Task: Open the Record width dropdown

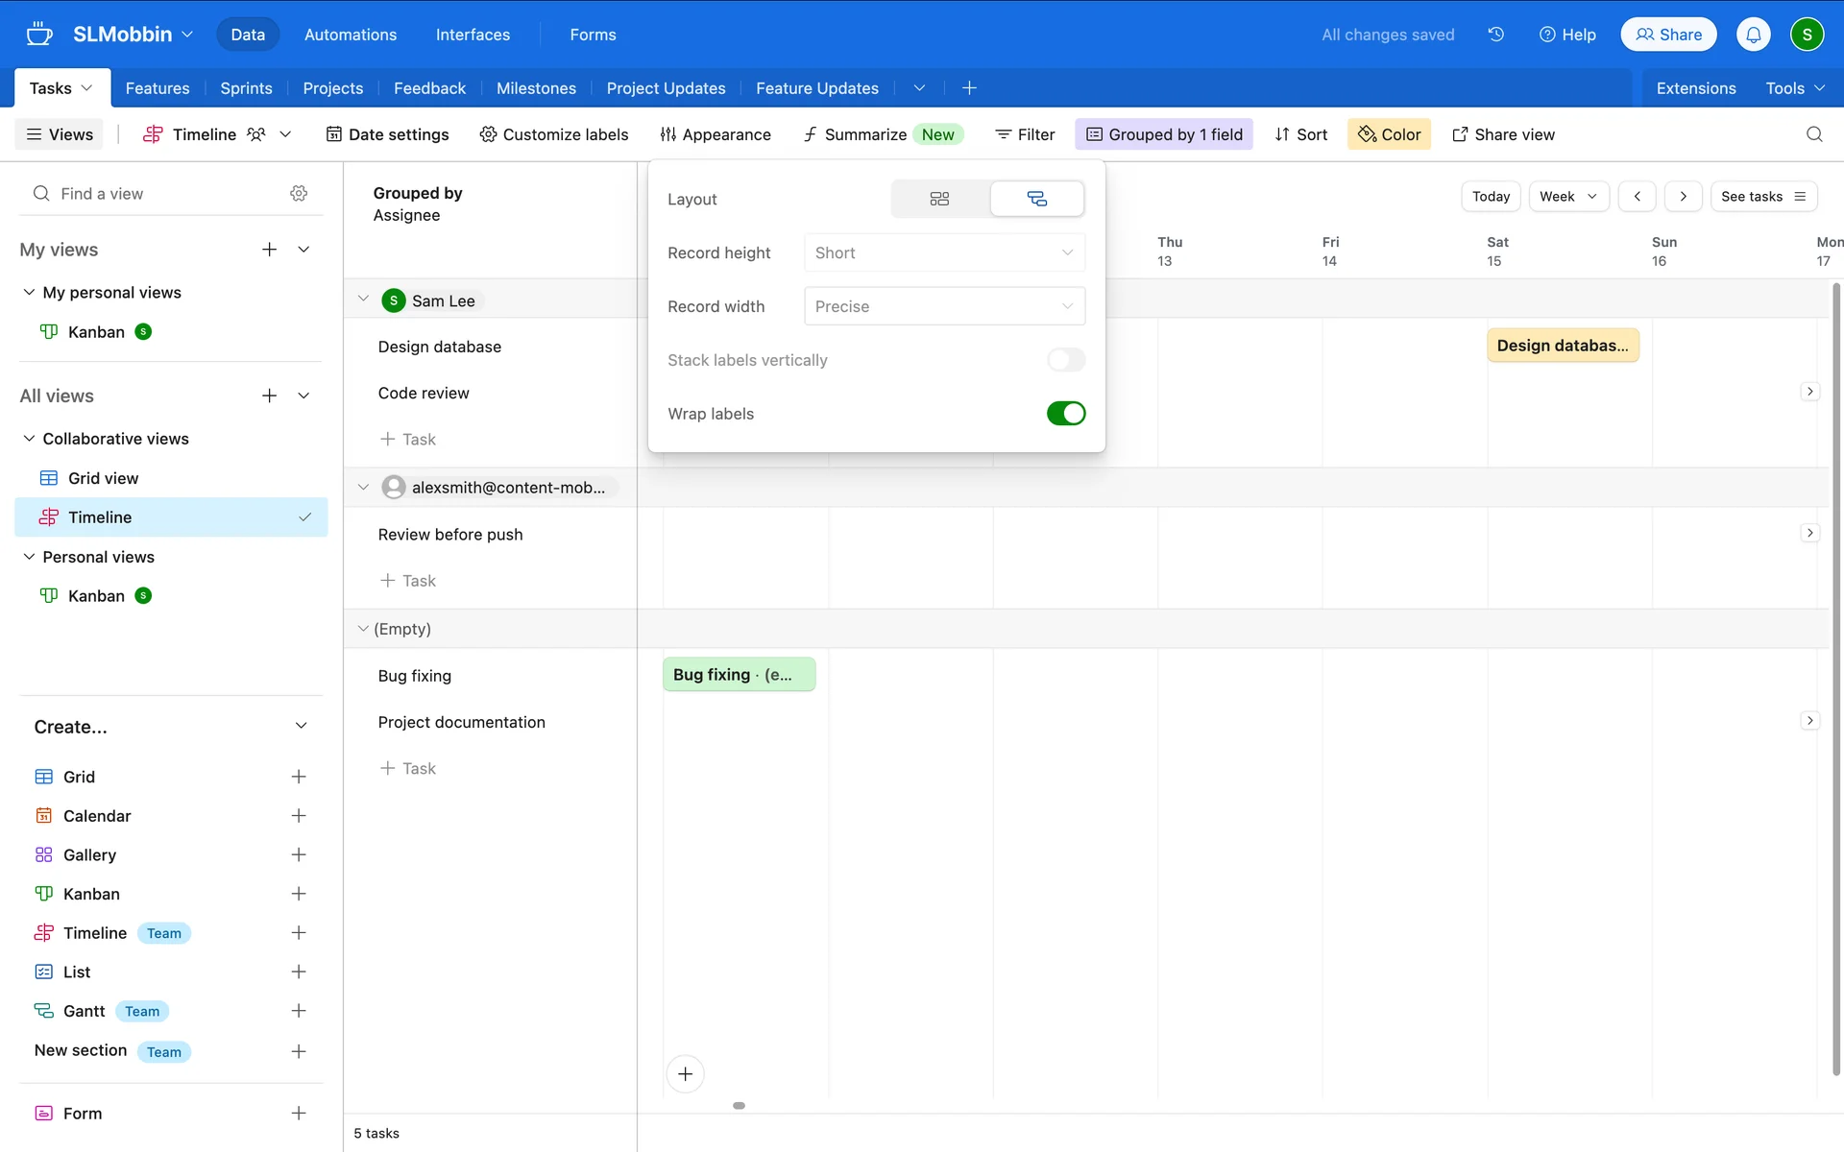Action: click(x=944, y=306)
